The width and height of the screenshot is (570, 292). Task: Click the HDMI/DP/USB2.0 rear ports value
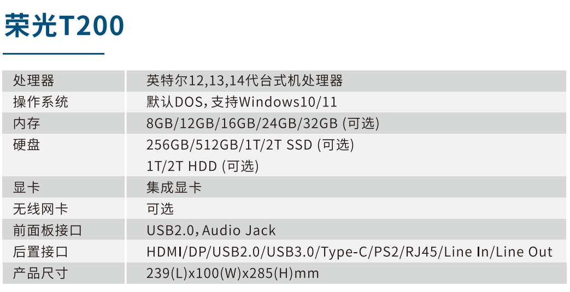pyautogui.click(x=349, y=252)
